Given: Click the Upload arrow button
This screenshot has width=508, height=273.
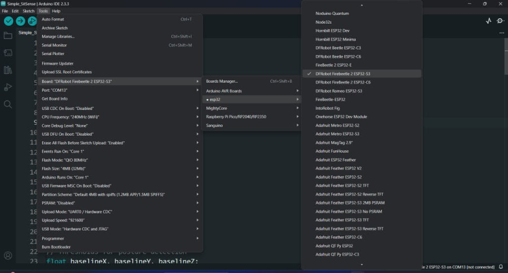Looking at the screenshot, I should 20,21.
